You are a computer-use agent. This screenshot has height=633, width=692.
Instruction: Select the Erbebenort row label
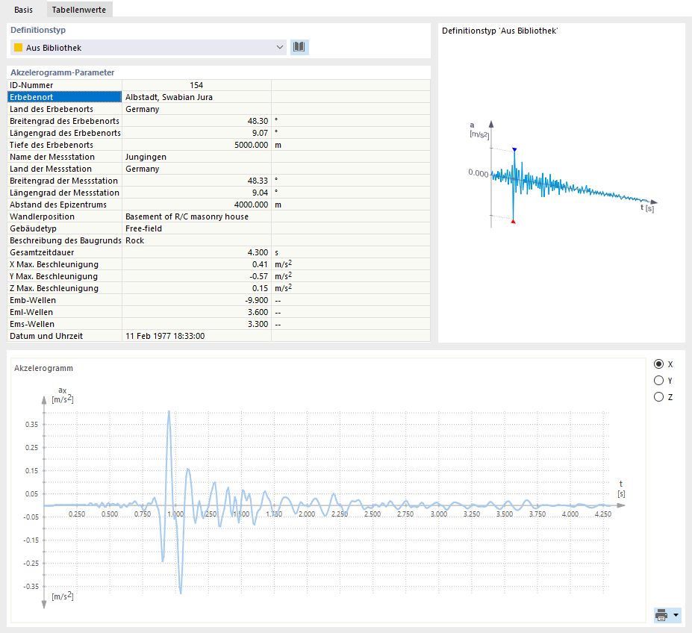click(64, 97)
